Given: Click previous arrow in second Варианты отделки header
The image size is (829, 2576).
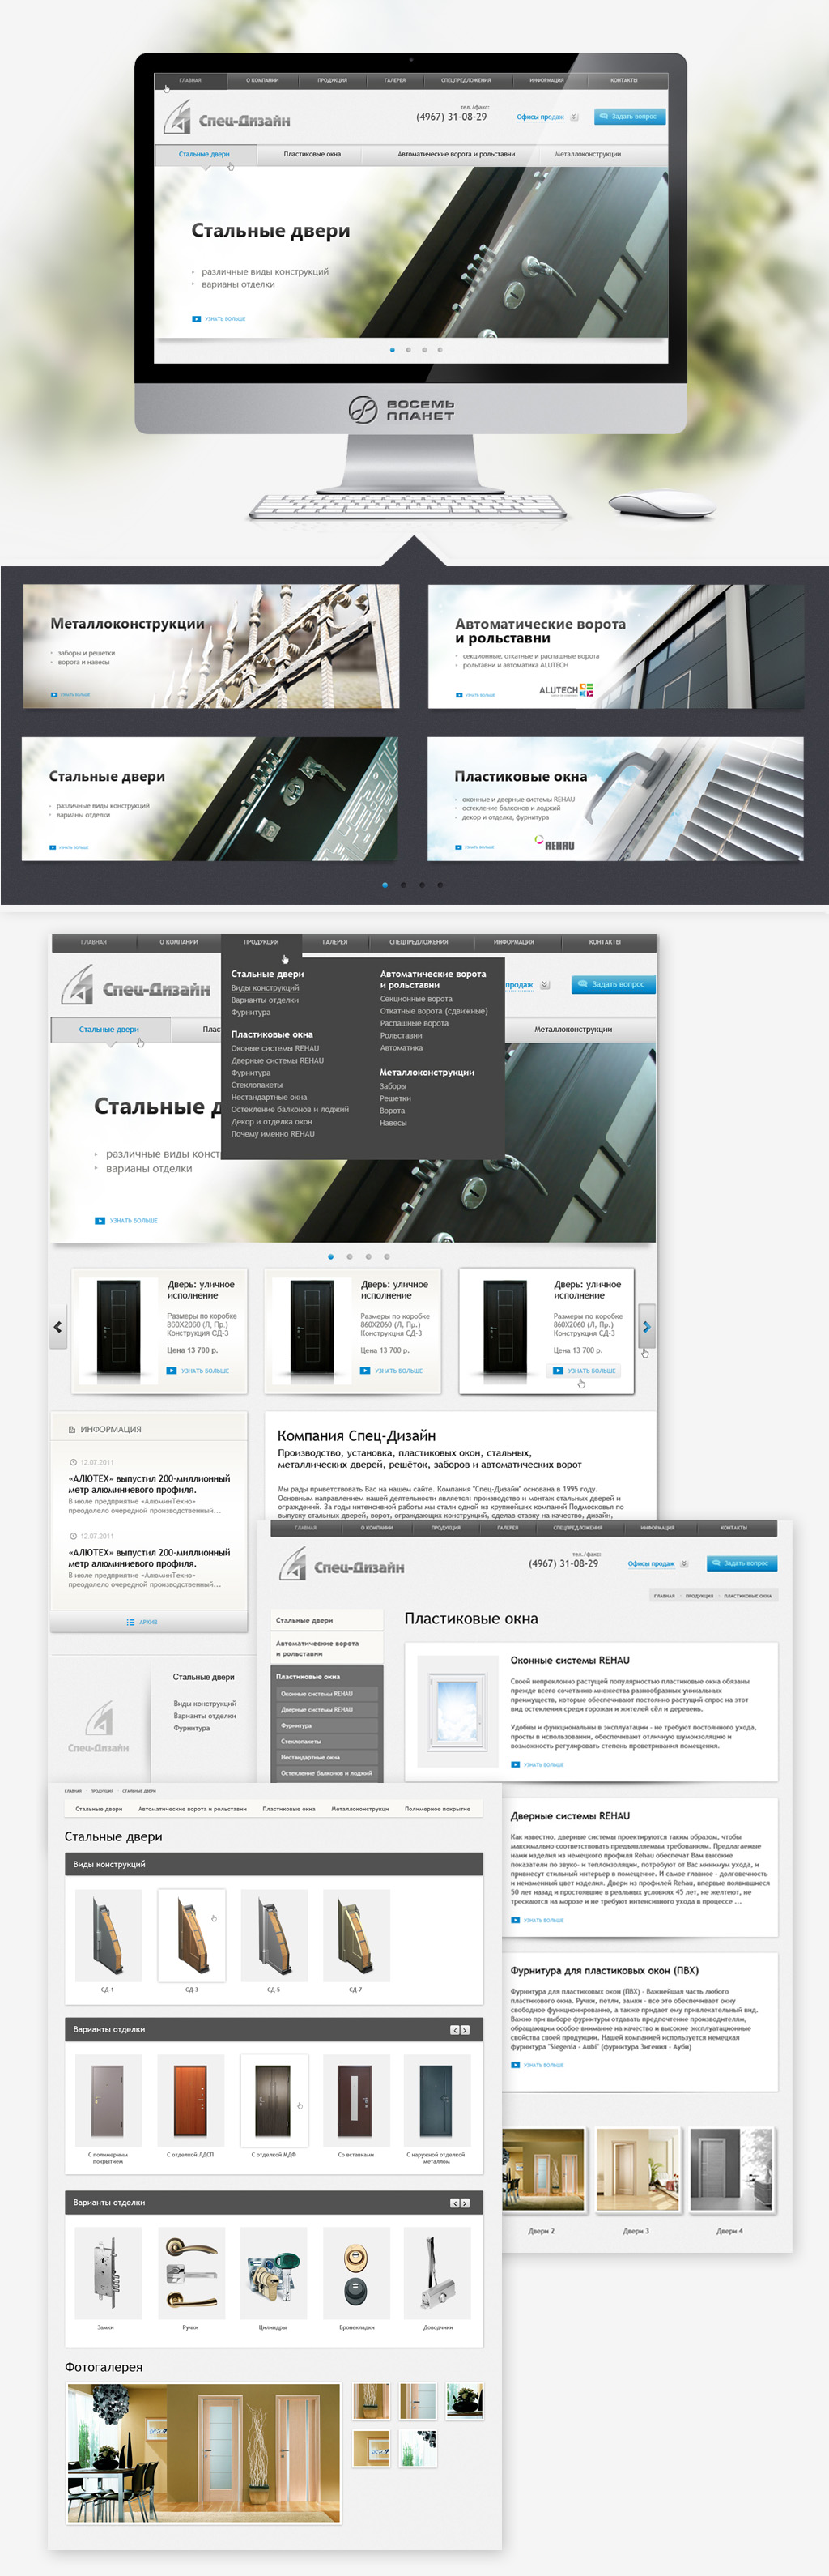Looking at the screenshot, I should tap(454, 2203).
